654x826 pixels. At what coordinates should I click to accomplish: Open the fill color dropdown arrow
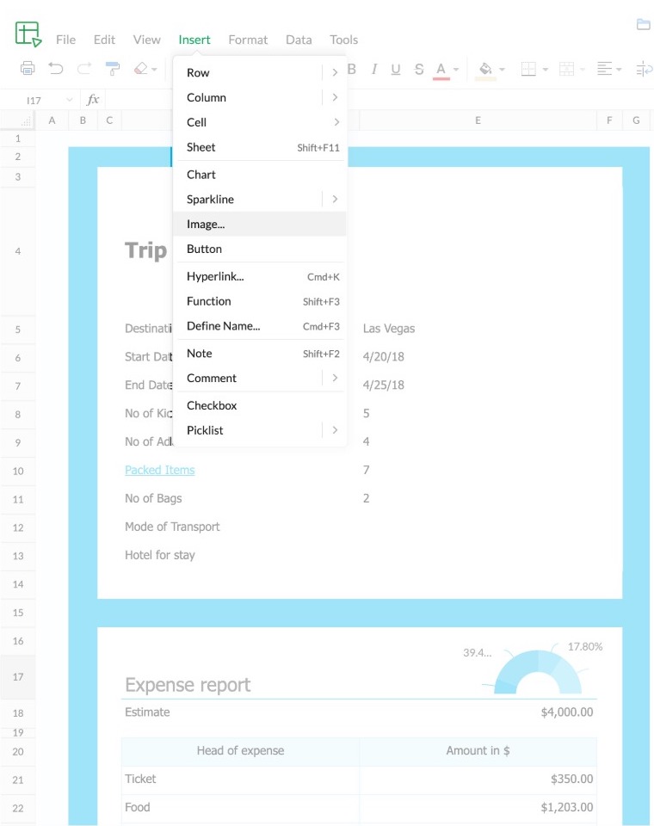502,70
